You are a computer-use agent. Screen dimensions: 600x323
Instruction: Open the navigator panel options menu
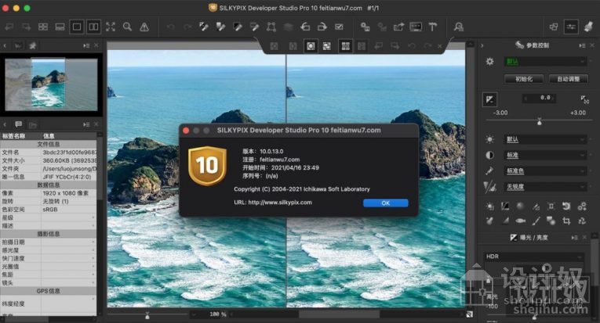click(x=86, y=45)
